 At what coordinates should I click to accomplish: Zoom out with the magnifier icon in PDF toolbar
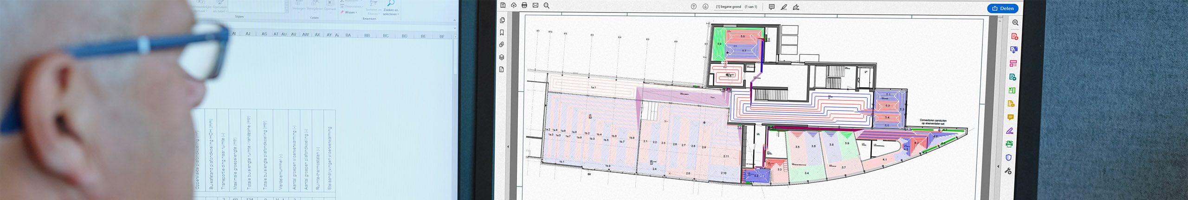[x=547, y=6]
